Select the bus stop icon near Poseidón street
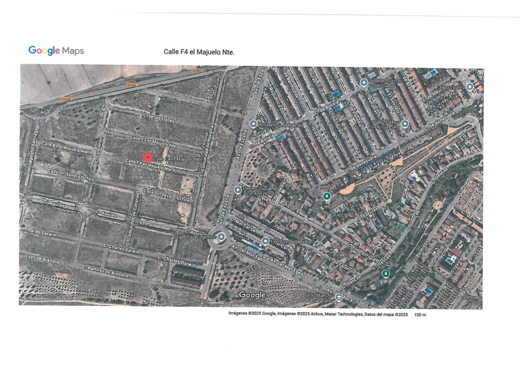The height and width of the screenshot is (391, 522). (x=372, y=303)
